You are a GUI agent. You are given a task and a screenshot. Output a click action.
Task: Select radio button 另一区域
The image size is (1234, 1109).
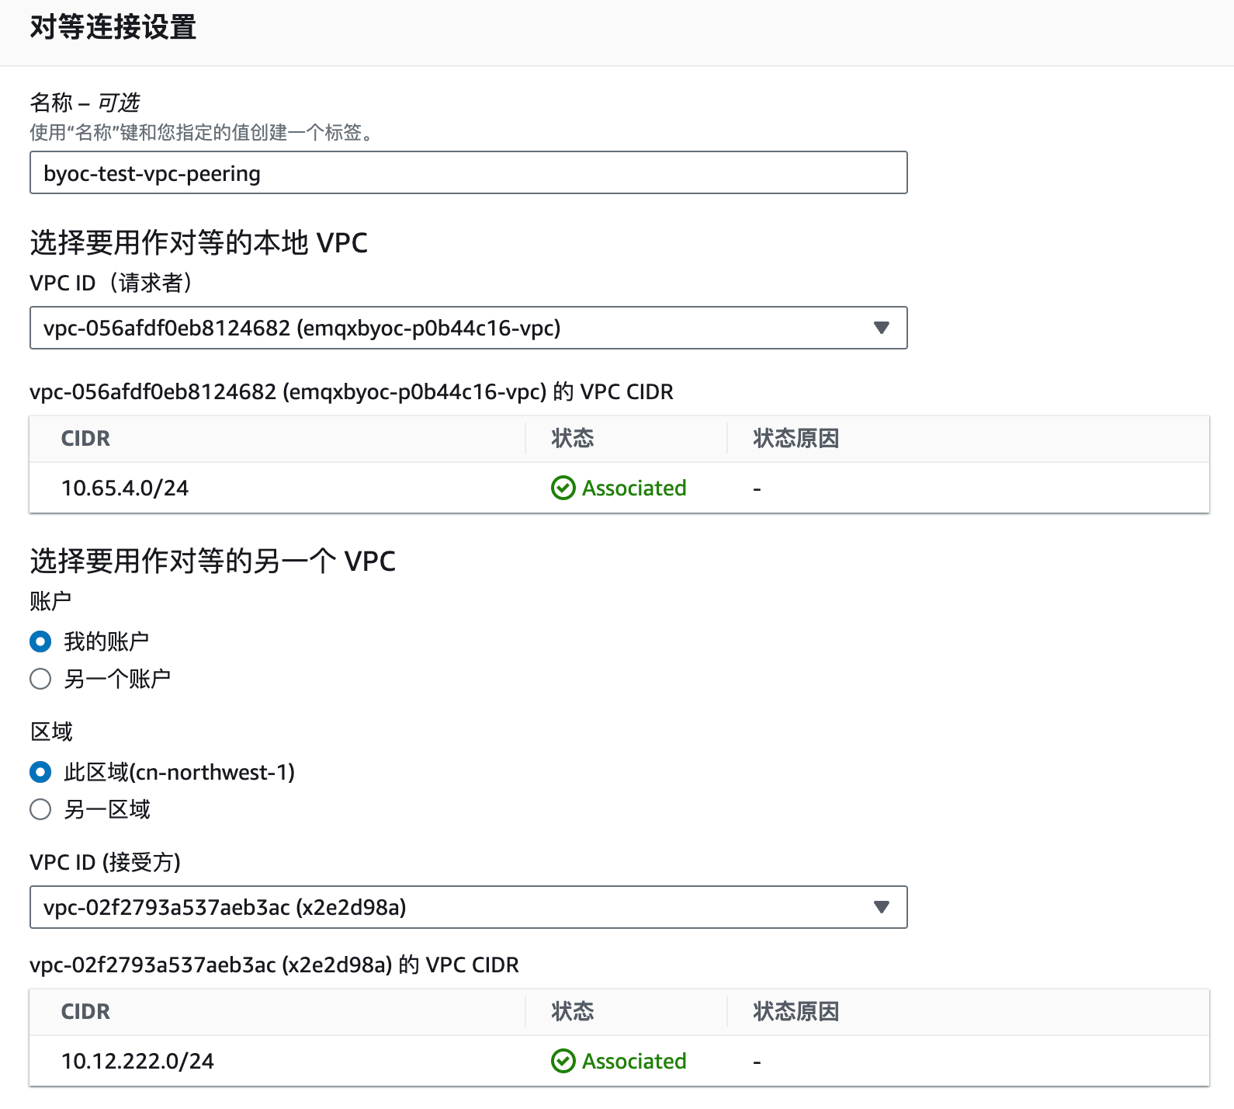click(40, 809)
